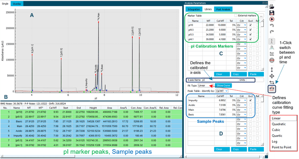Viewport: 299px width, 159px height.
Task: Click the vertical autoscale arrow icon
Action: click(272, 70)
